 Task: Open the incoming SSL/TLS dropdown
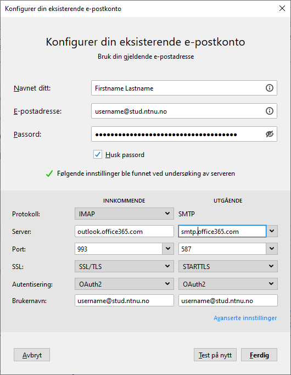(x=124, y=266)
